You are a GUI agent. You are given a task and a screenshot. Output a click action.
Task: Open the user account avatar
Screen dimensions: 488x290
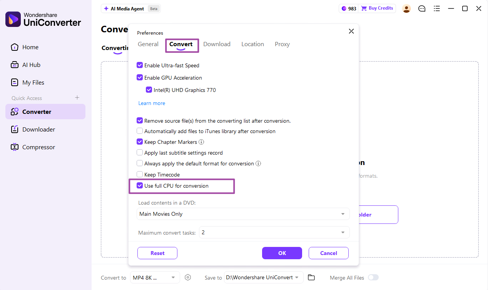pos(406,8)
